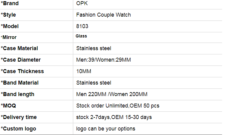
Task: Click the Glass mirror value
Action: pyautogui.click(x=81, y=36)
